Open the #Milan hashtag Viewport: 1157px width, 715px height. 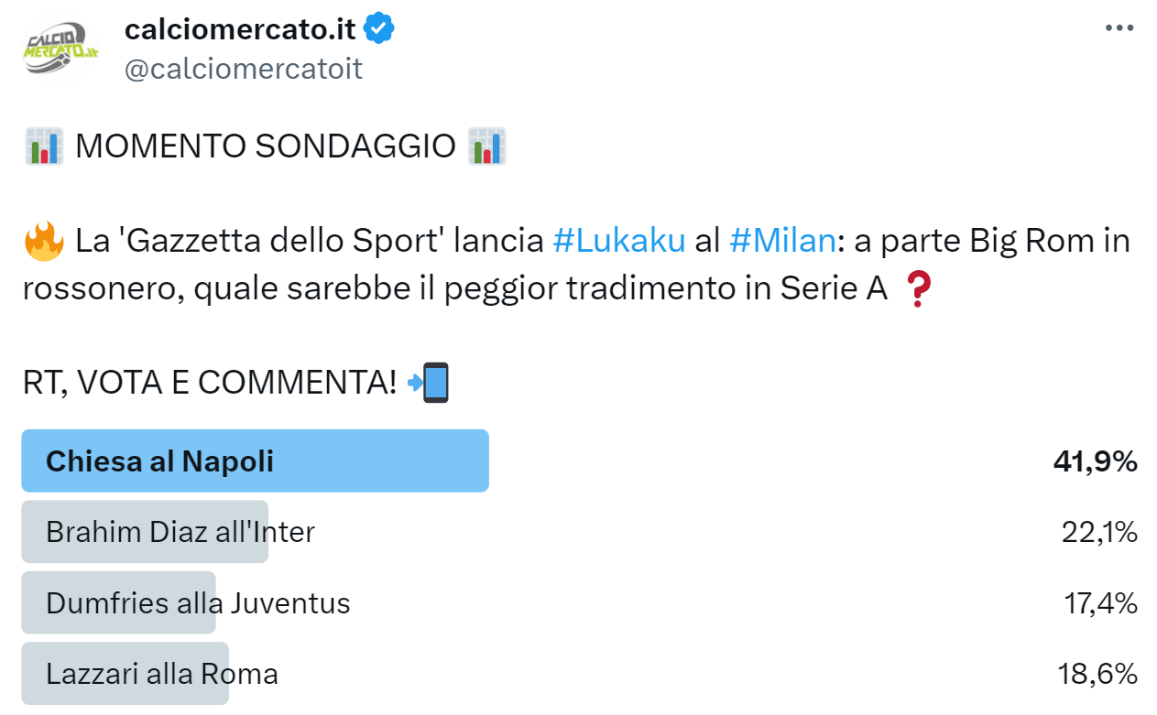click(x=782, y=241)
